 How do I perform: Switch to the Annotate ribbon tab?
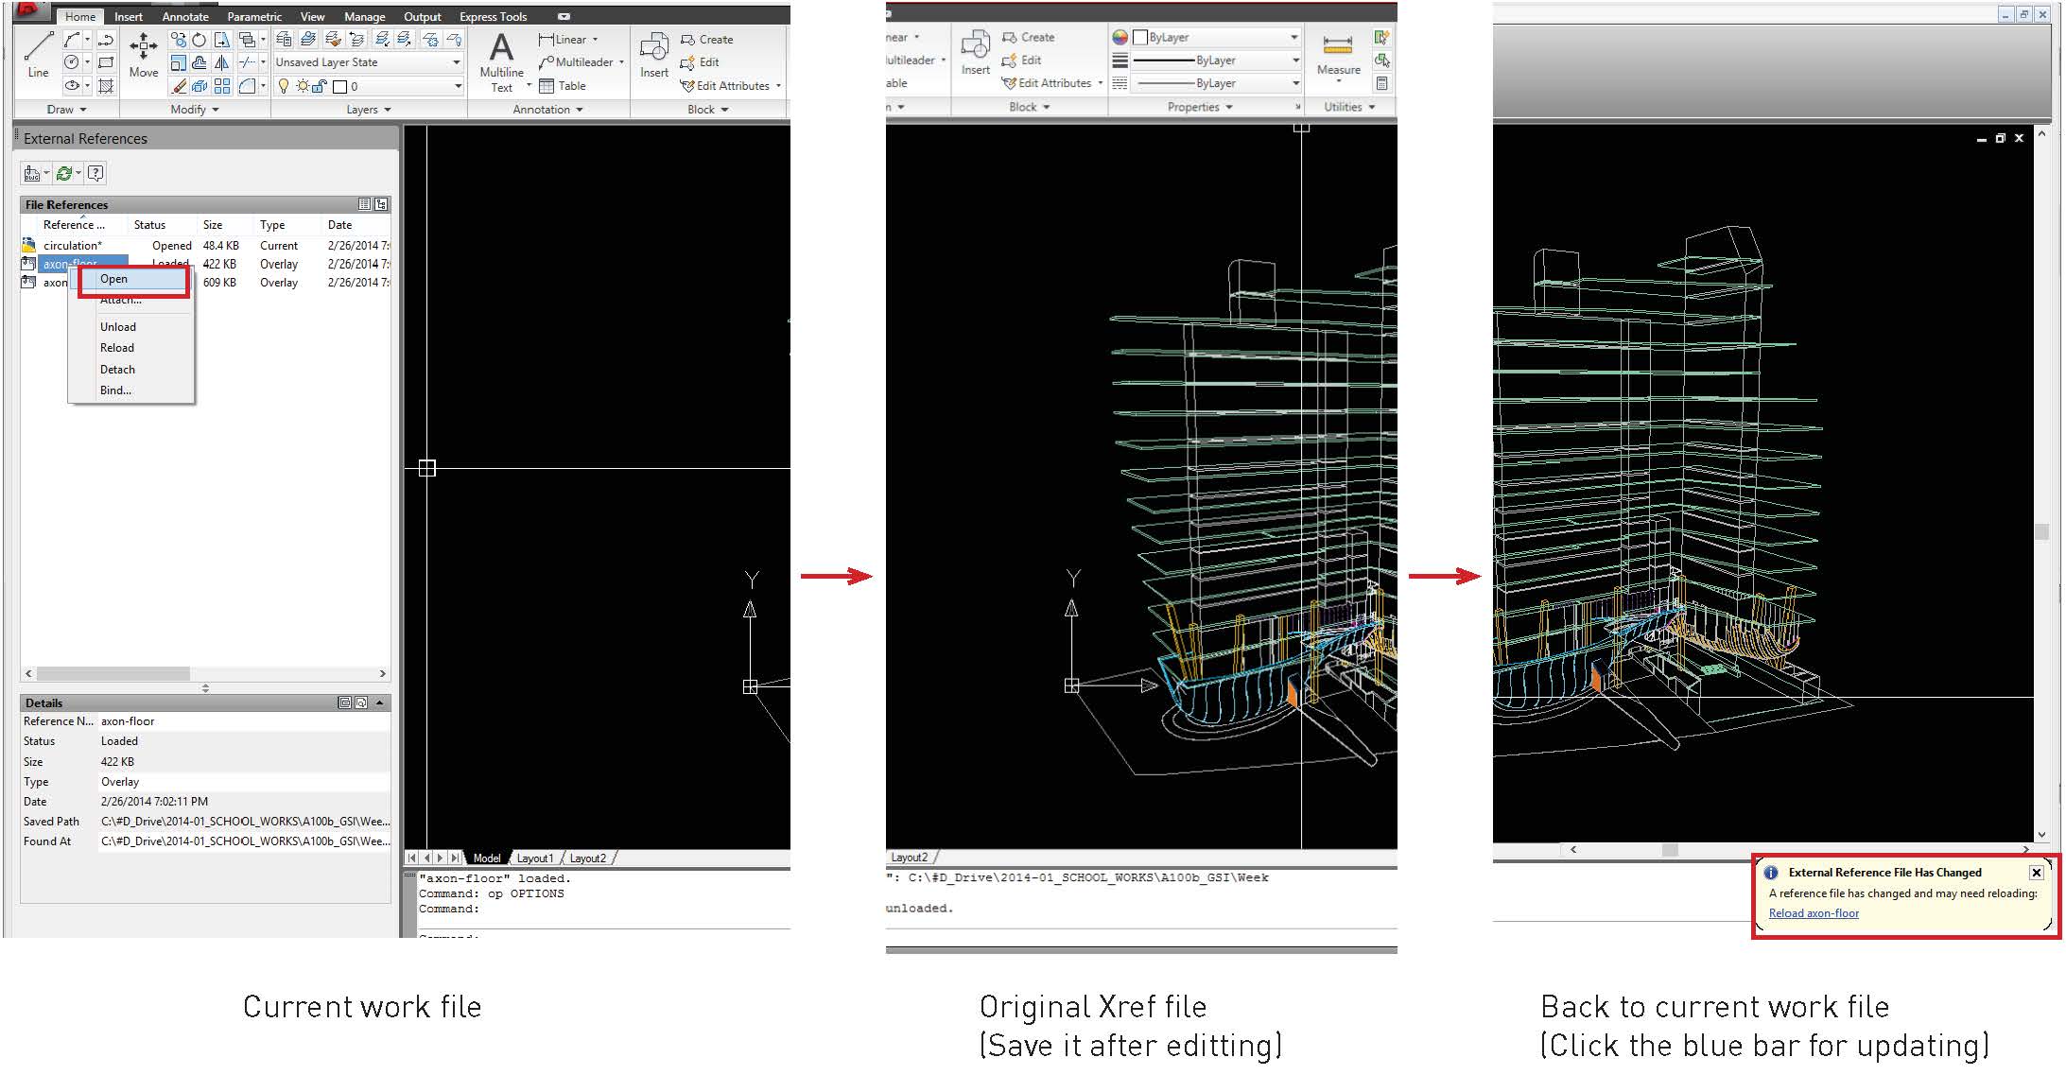click(x=184, y=17)
